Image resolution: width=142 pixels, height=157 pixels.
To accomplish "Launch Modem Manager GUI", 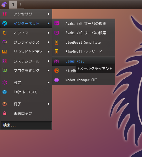I will coord(84,80).
